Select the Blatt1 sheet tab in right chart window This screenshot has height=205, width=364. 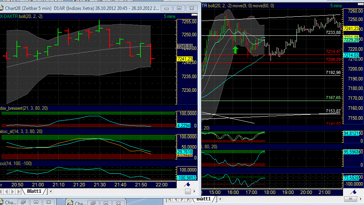point(204,199)
